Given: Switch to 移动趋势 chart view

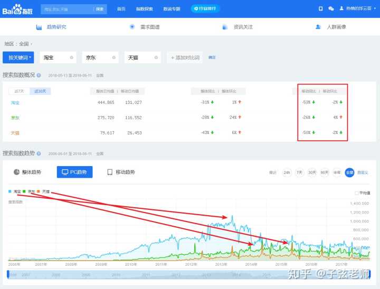Looking at the screenshot, I should pos(121,172).
